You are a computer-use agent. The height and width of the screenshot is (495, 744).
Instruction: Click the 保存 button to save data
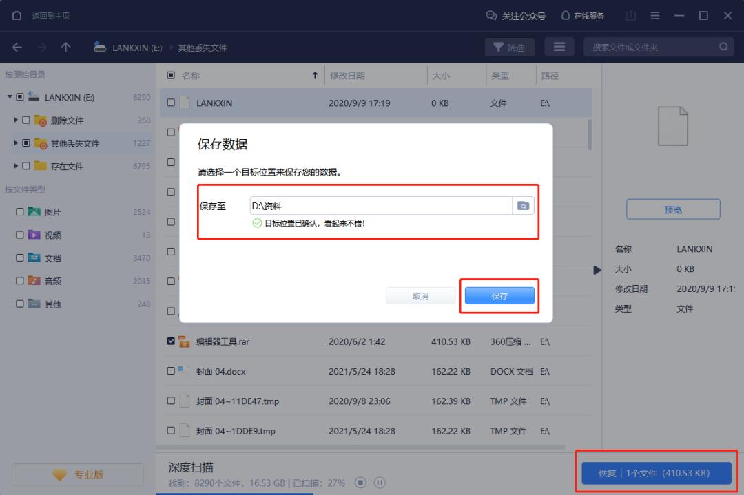coord(499,295)
